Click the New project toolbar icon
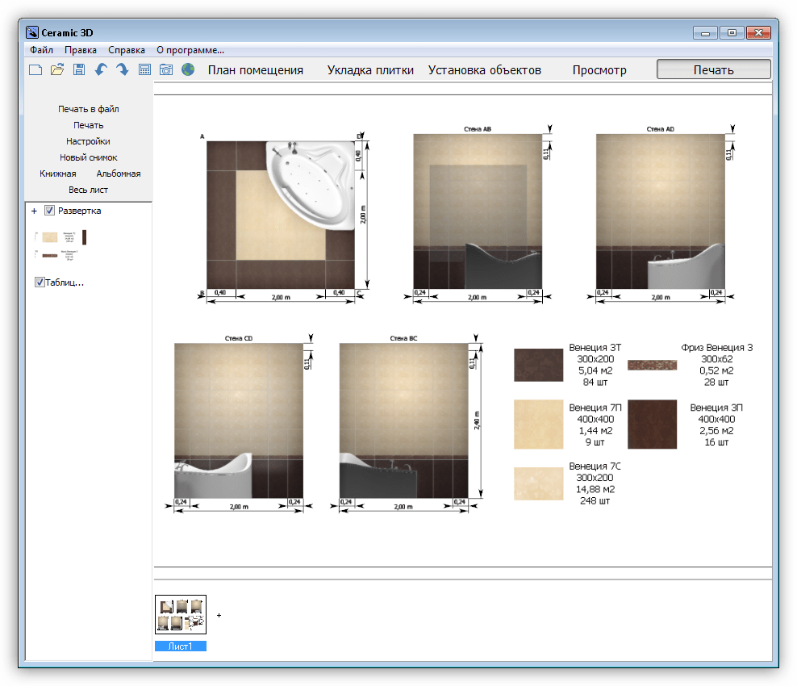The width and height of the screenshot is (797, 686). [x=35, y=69]
